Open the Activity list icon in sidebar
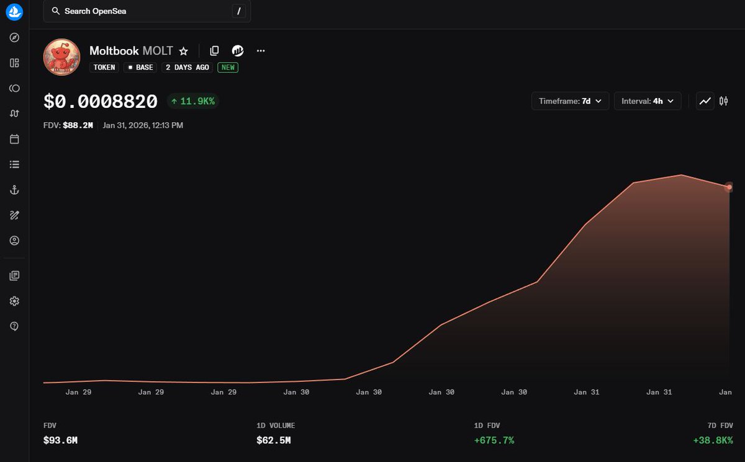Viewport: 745px width, 462px height. [x=14, y=164]
